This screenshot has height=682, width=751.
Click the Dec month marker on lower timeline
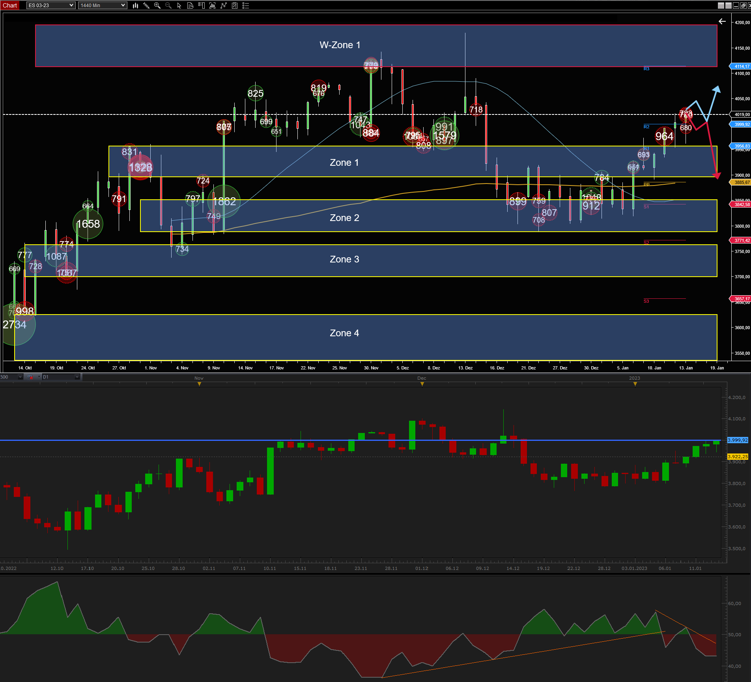(x=422, y=384)
